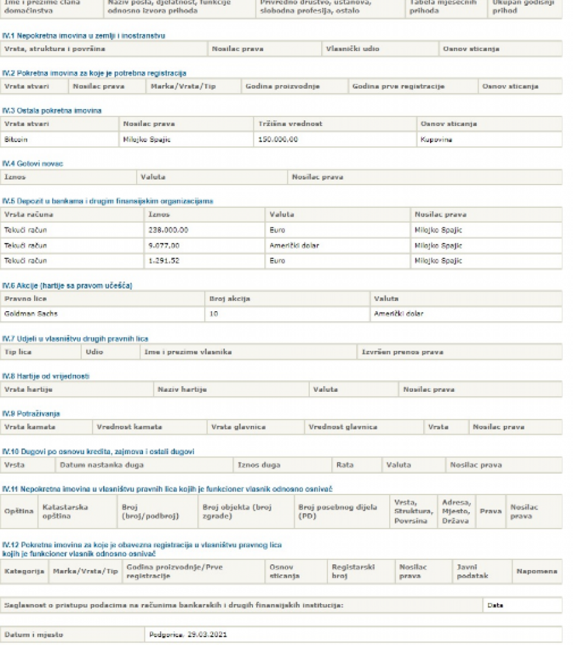The width and height of the screenshot is (573, 645).
Task: Select the market value 150.000,00 cell
Action: (x=278, y=139)
